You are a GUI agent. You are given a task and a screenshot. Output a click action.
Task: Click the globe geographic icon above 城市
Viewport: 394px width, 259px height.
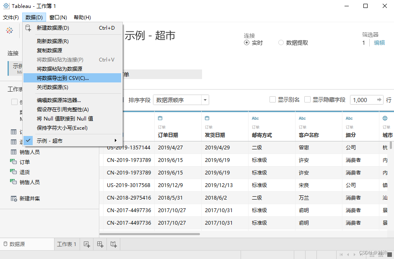[385, 118]
